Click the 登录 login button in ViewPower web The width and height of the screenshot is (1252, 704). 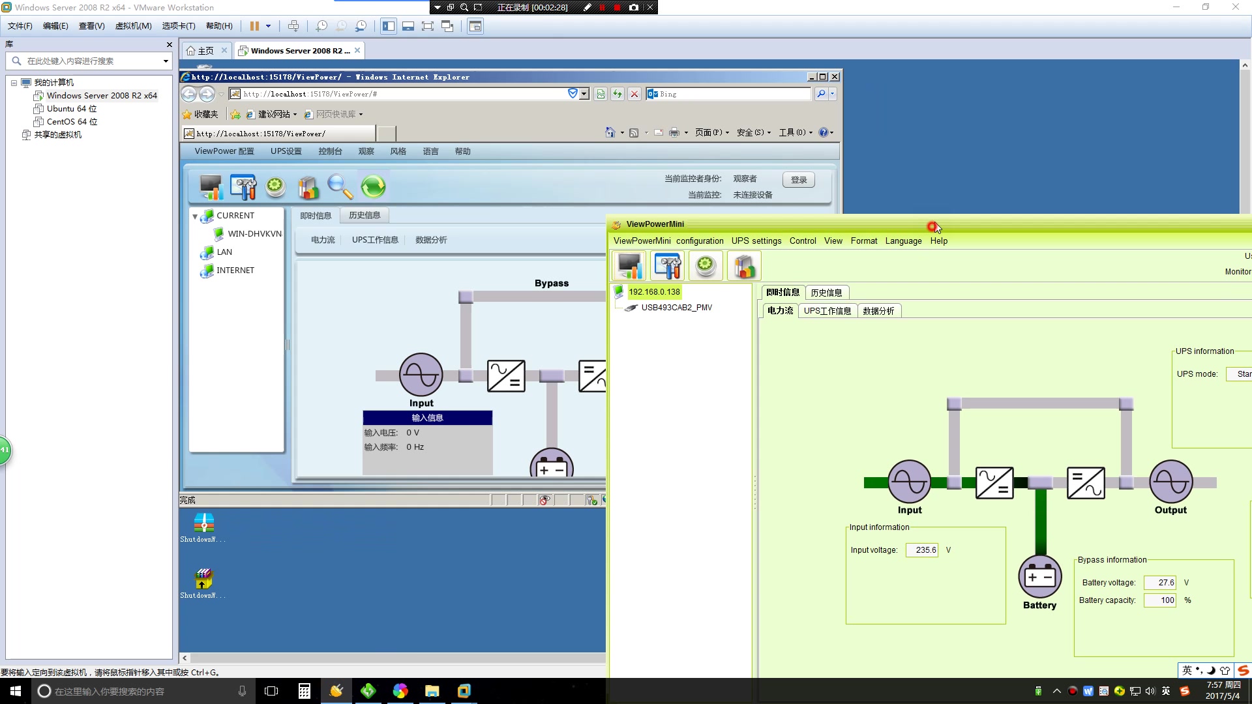[x=799, y=180]
